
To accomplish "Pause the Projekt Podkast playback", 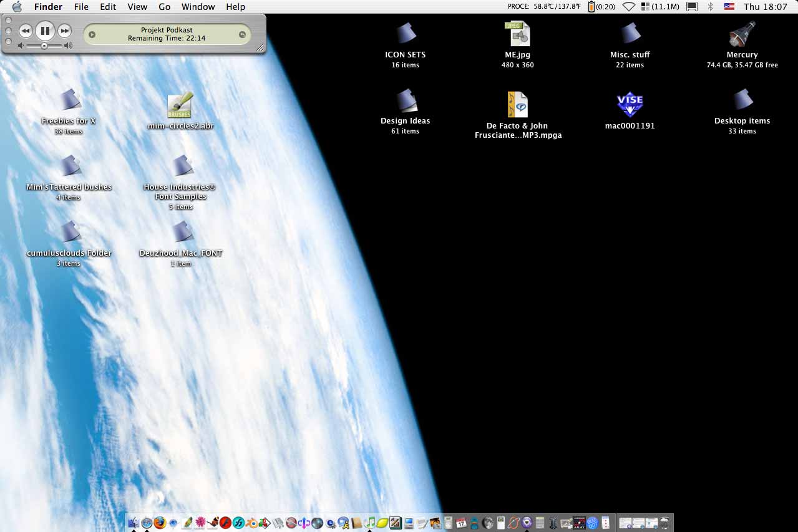I will click(x=45, y=31).
